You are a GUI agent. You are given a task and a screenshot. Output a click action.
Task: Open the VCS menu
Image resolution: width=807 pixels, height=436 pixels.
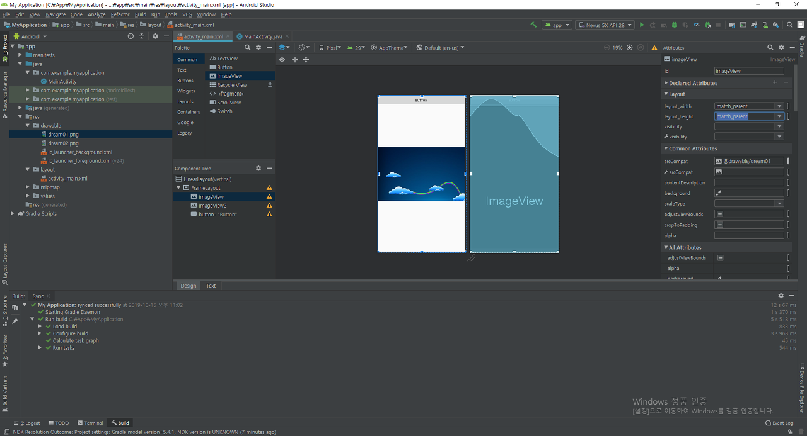pyautogui.click(x=187, y=14)
